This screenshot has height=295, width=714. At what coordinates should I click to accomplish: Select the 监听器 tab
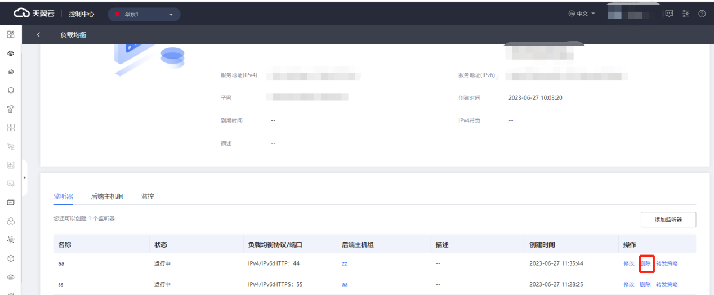63,196
